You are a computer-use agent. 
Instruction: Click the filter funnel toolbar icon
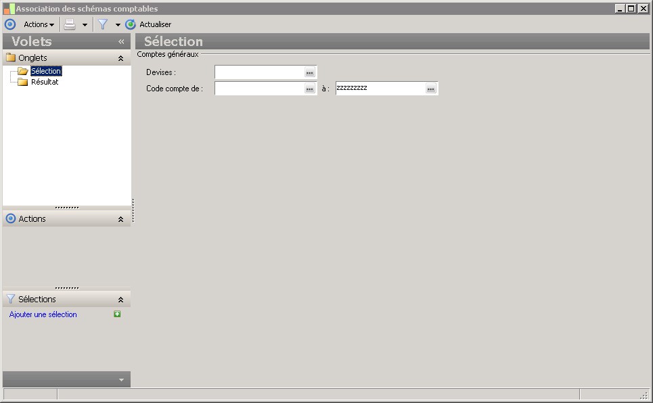(103, 24)
